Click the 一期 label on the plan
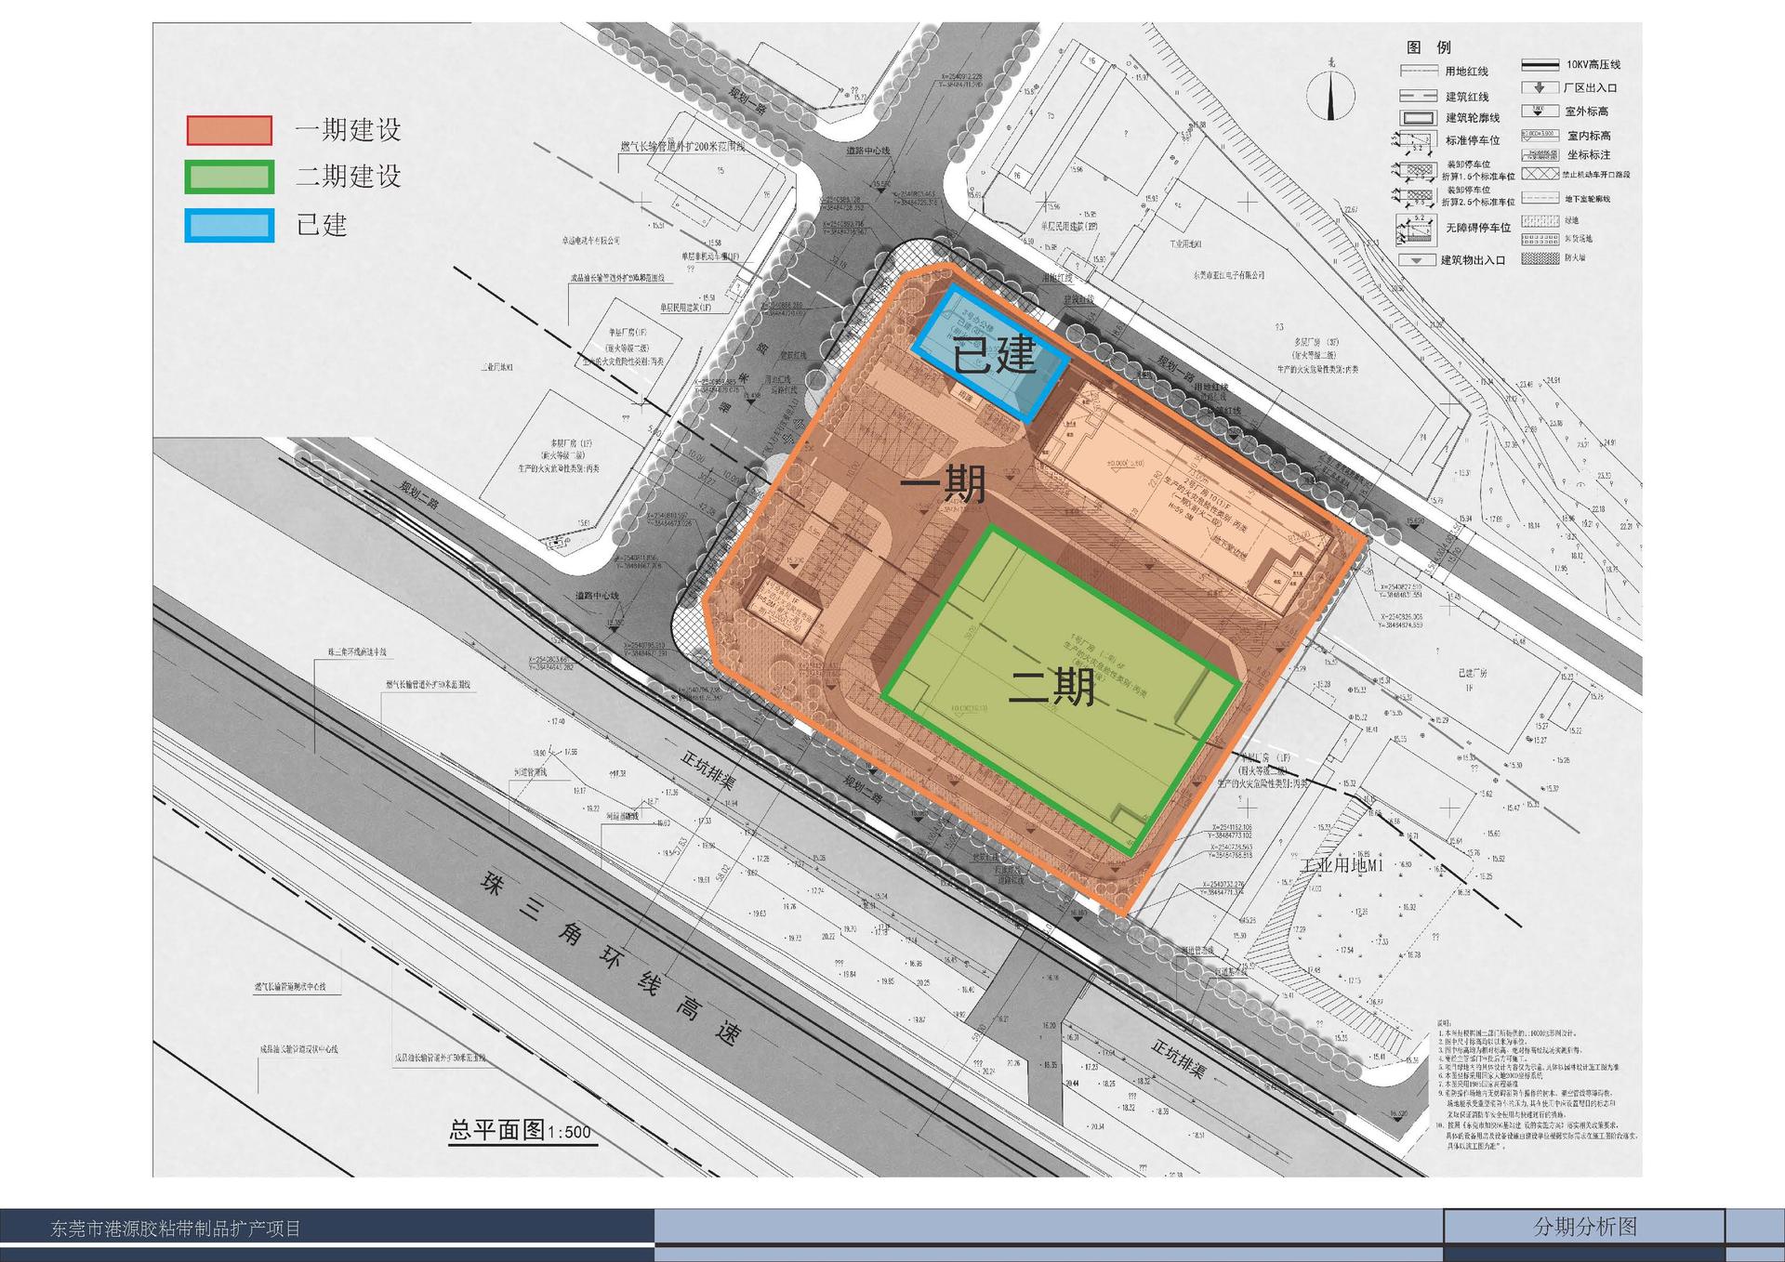Screen dimensions: 1785x1262 pyautogui.click(x=943, y=484)
